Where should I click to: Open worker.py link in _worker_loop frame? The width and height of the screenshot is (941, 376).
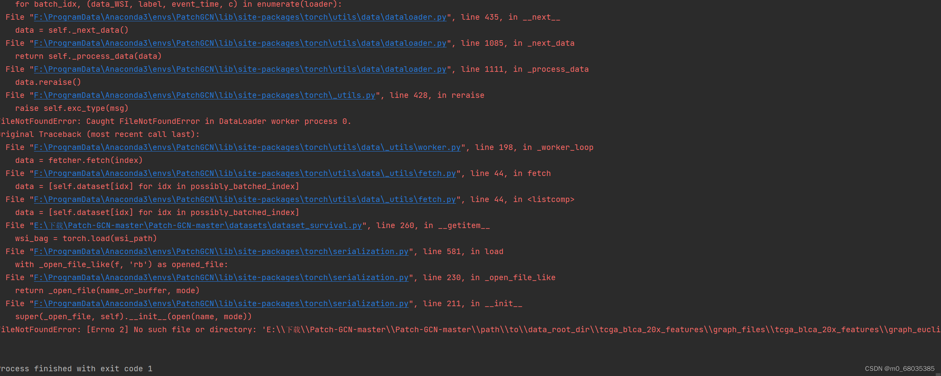[247, 147]
